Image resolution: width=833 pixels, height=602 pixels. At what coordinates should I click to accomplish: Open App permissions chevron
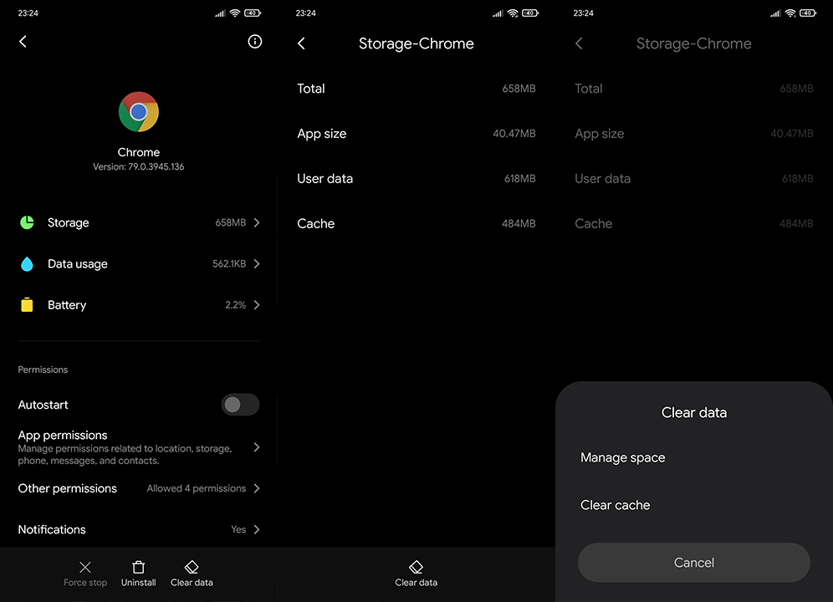click(257, 447)
